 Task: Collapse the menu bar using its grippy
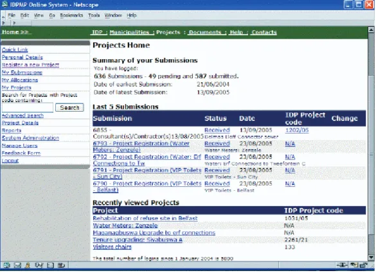(x=3, y=15)
